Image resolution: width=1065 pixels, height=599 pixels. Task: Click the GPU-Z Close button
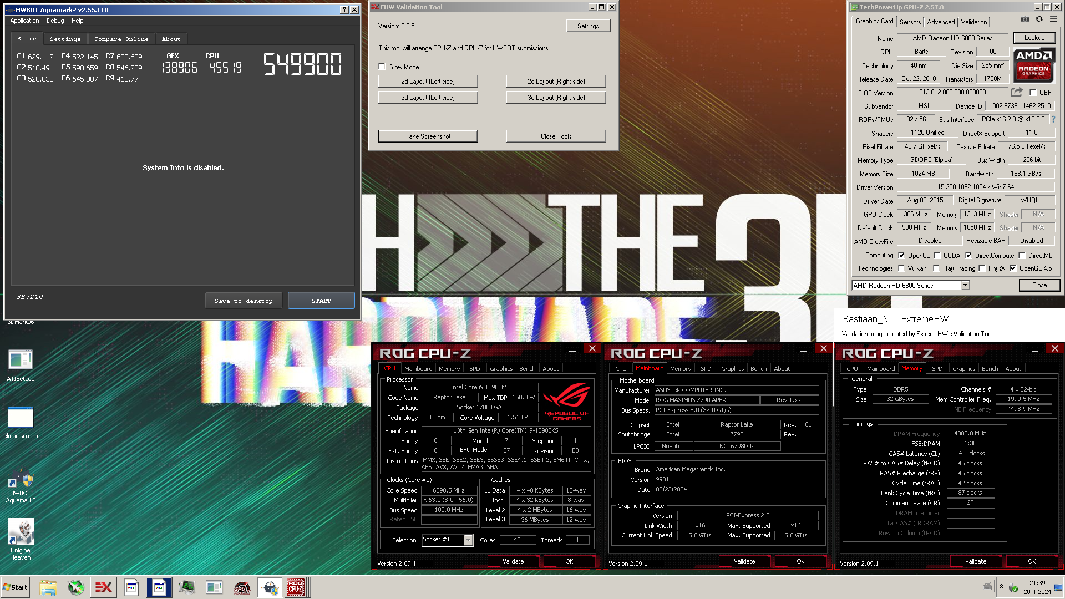click(x=1039, y=285)
